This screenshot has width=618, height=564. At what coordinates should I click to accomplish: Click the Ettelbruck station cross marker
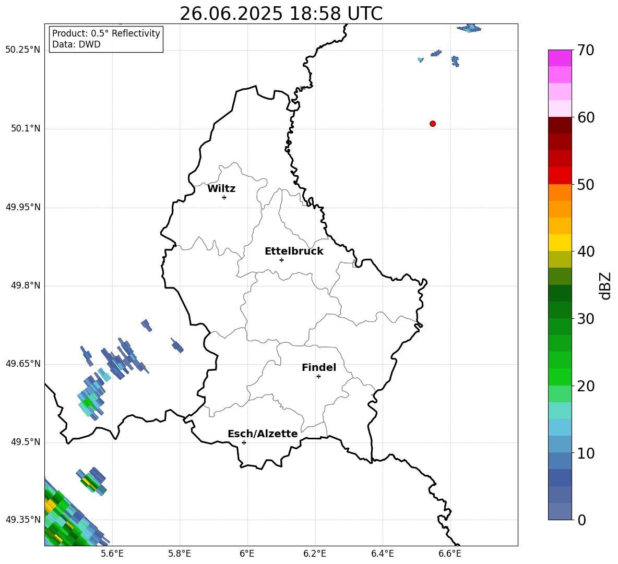click(281, 260)
